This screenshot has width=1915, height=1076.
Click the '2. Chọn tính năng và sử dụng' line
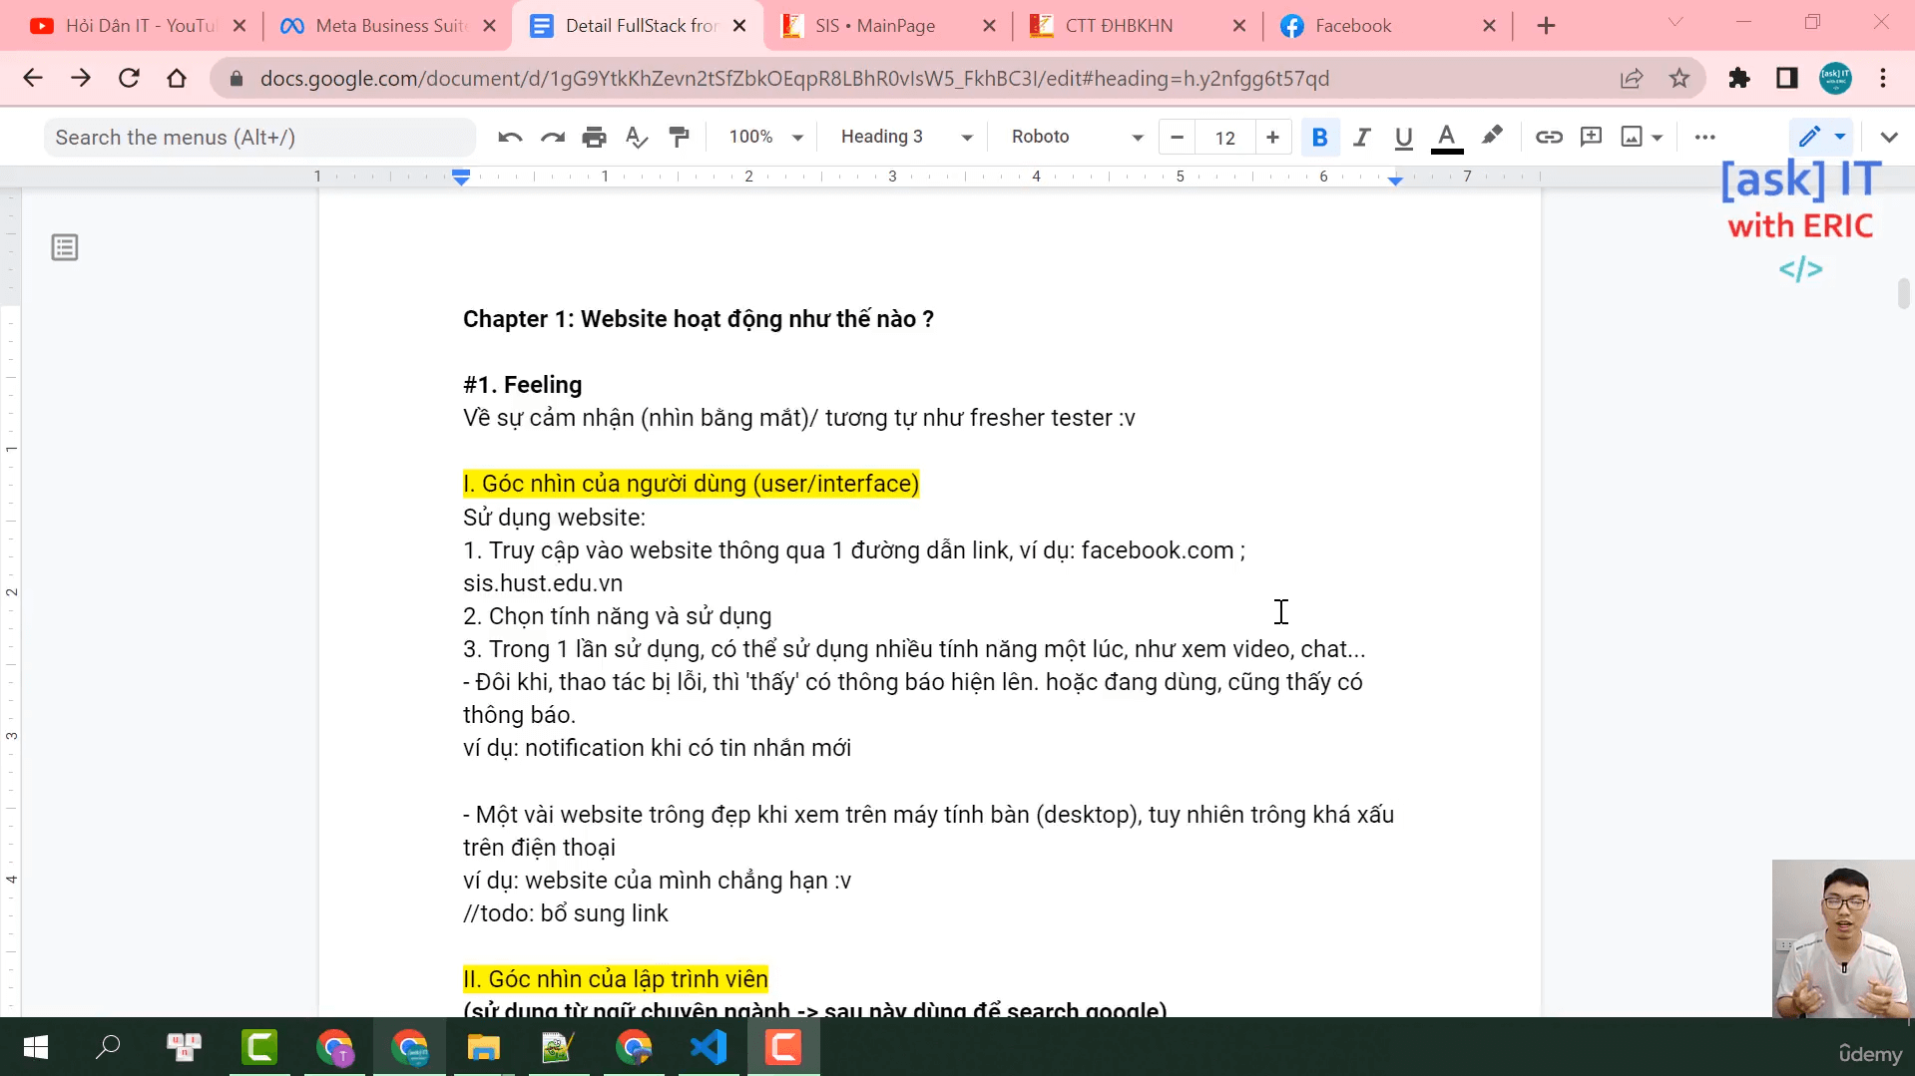[618, 616]
